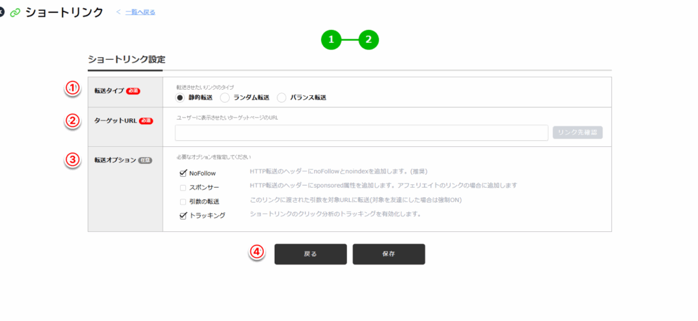Click red circled marker 2 beside ターゲットURL
Viewport: 698px width, 321px height.
coord(72,121)
